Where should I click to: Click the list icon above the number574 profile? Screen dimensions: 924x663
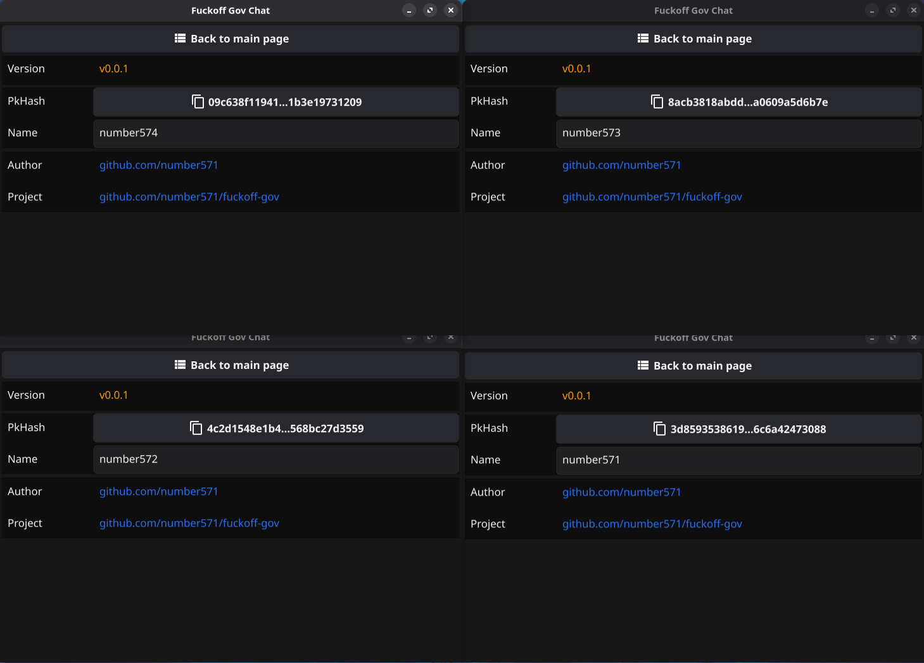tap(180, 39)
